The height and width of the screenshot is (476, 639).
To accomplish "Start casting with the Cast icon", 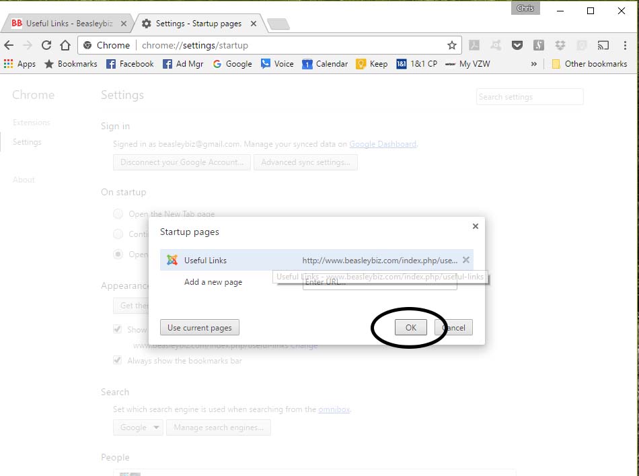I will click(x=603, y=44).
